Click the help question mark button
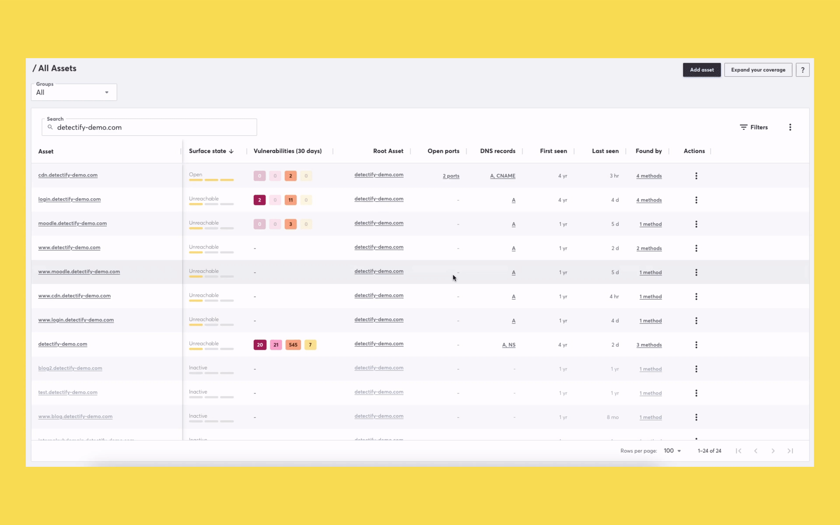 [x=802, y=70]
